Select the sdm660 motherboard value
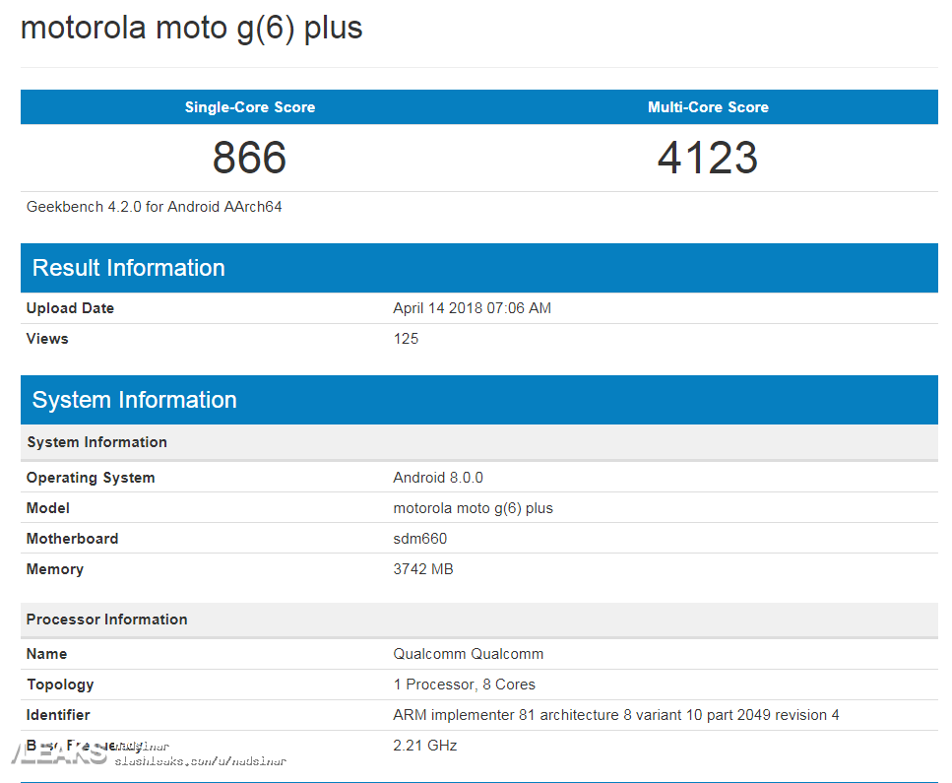This screenshot has width=952, height=783. (419, 538)
